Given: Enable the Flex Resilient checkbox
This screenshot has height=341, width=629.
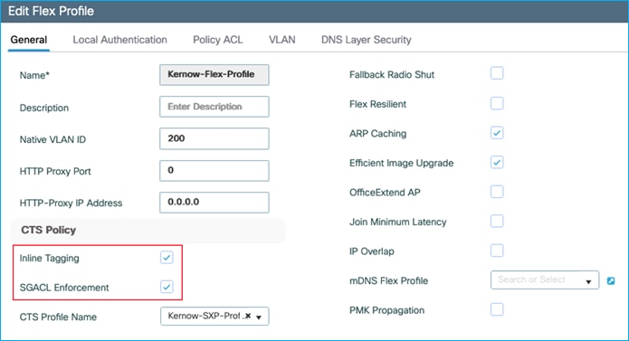Looking at the screenshot, I should pos(497,103).
